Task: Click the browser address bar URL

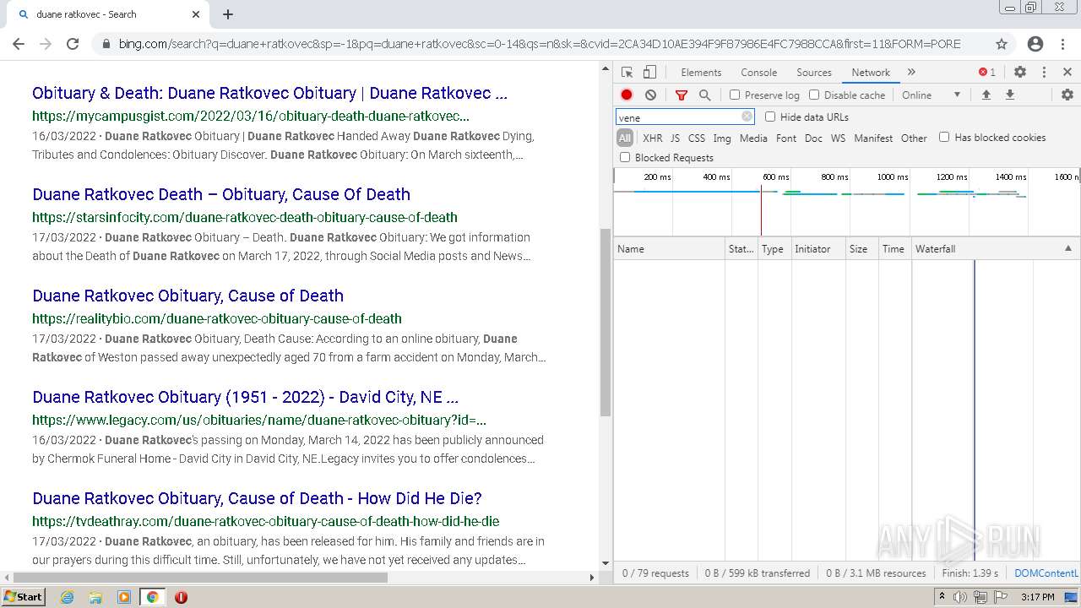Action: pyautogui.click(x=539, y=44)
